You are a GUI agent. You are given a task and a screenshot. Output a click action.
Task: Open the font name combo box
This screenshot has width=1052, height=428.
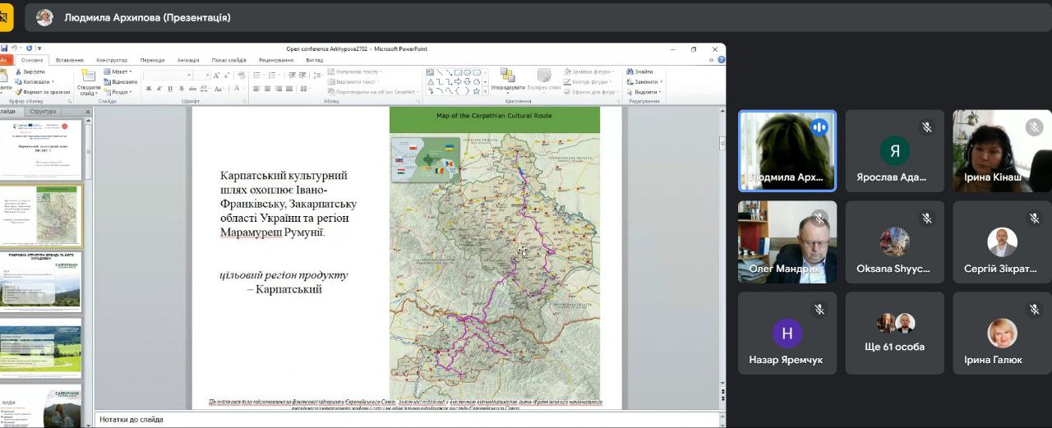(167, 75)
